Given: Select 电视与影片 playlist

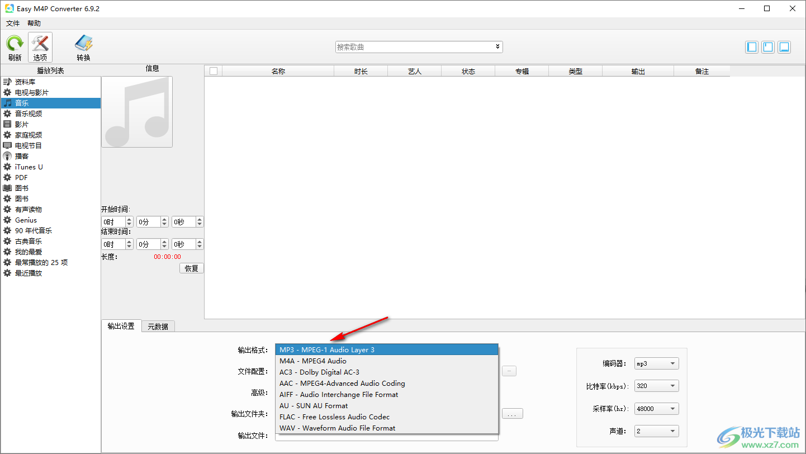Looking at the screenshot, I should click(50, 92).
